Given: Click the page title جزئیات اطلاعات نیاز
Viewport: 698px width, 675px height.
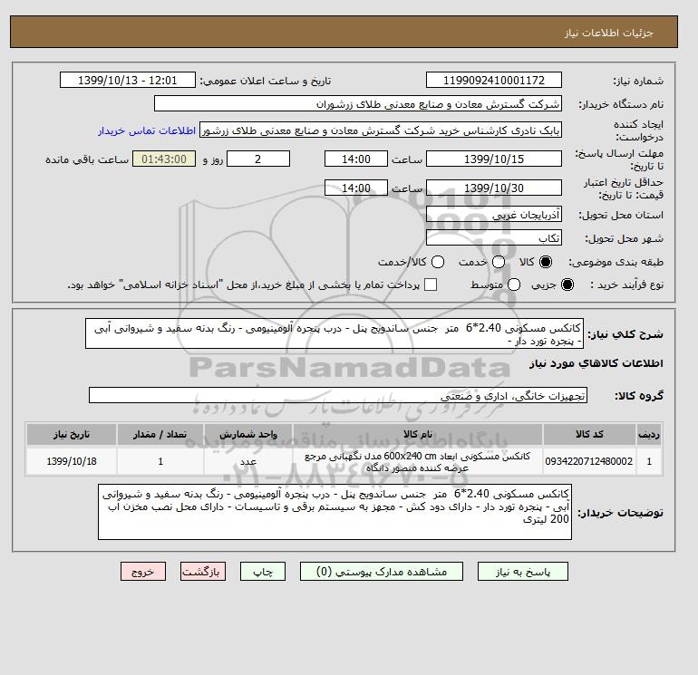Looking at the screenshot, I should point(608,34).
